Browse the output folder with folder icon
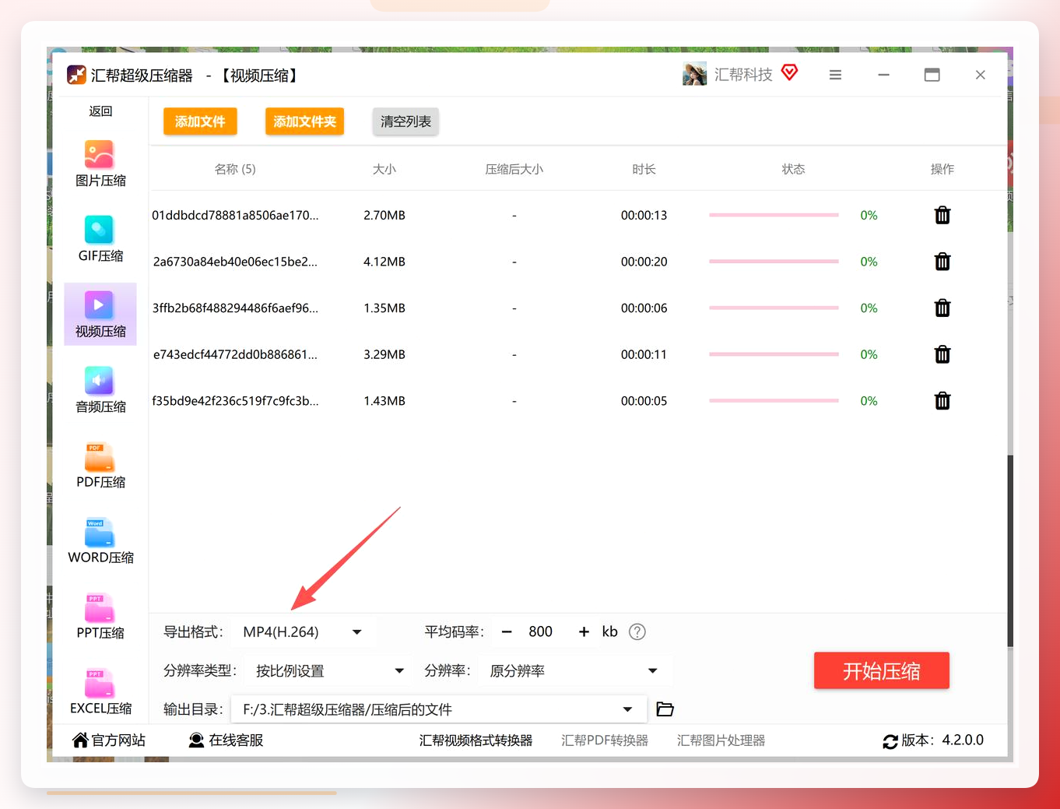The width and height of the screenshot is (1060, 809). pos(665,709)
